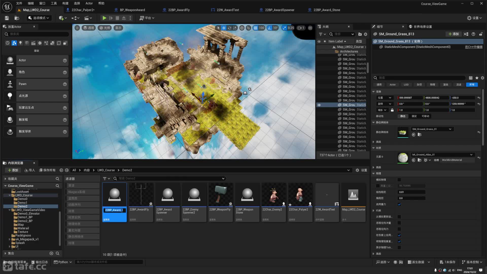This screenshot has height=274, width=487.
Task: Select the LOD filter button in Details
Action: point(406,85)
